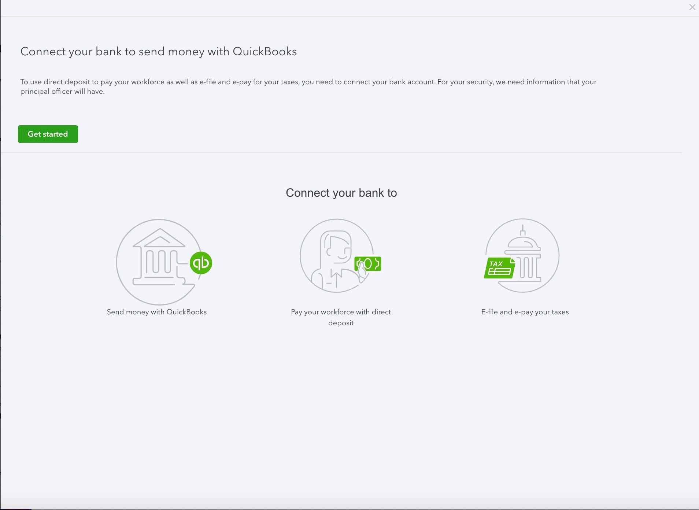Click the bank building columns
Image resolution: width=699 pixels, height=510 pixels.
point(159,262)
